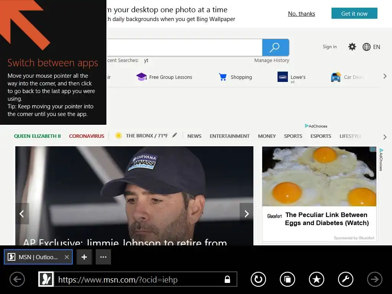
Task: Open page tools wrench icon
Action: [346, 279]
